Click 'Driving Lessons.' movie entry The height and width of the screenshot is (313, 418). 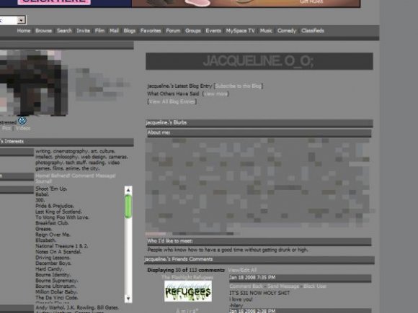pos(53,258)
